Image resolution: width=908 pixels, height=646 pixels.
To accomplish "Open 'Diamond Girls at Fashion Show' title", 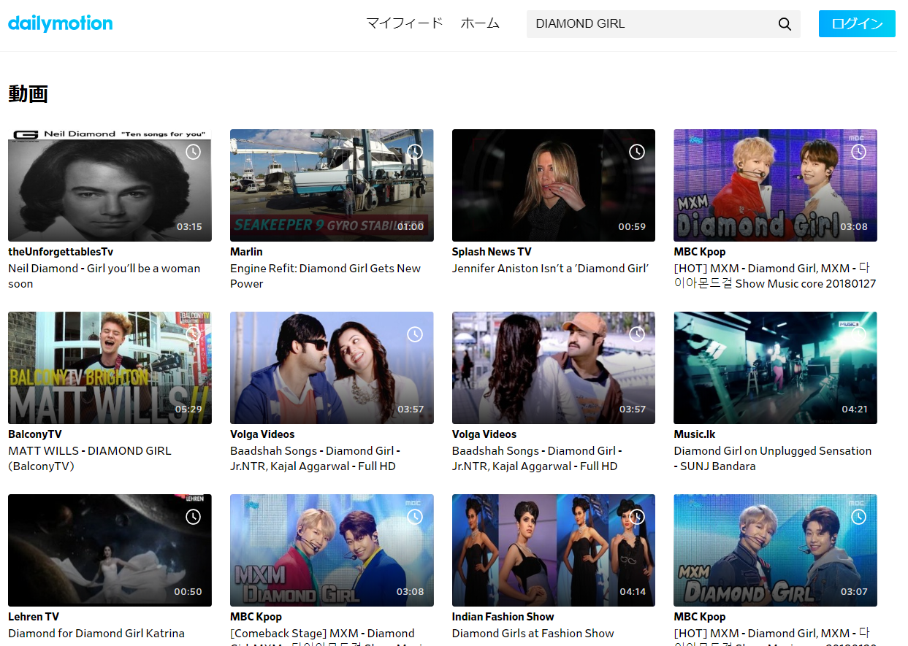I will click(x=533, y=634).
